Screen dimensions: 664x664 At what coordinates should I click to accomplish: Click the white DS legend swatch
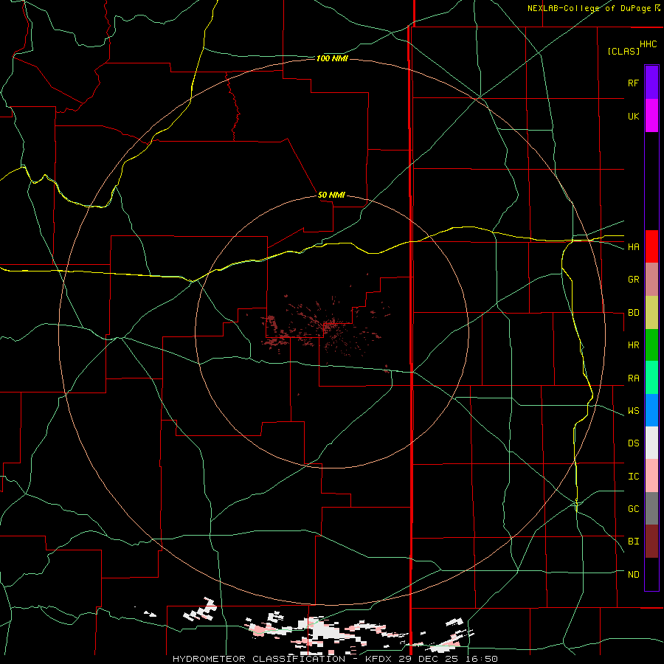651,443
